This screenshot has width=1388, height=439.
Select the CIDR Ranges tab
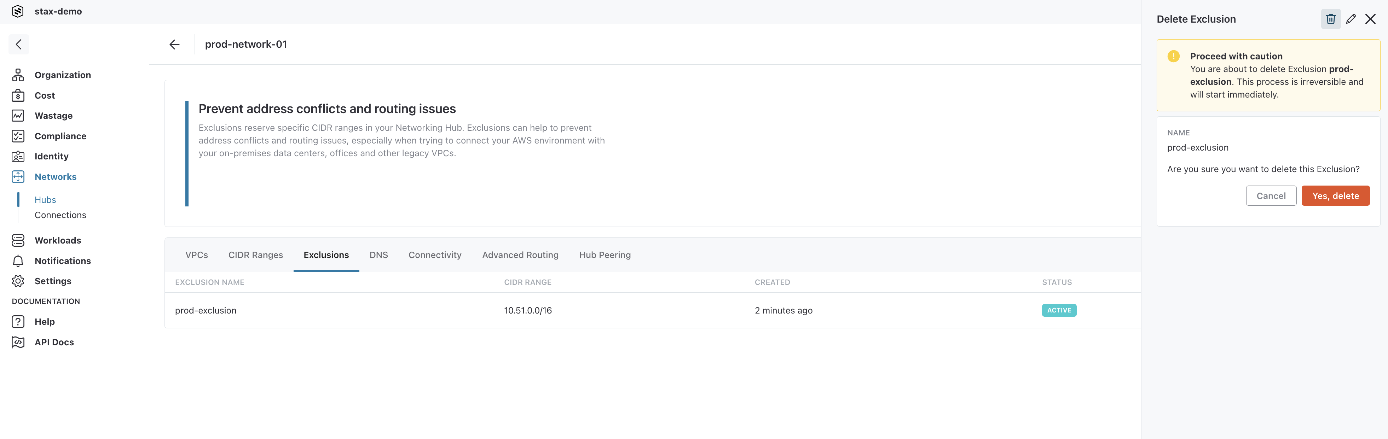tap(255, 255)
